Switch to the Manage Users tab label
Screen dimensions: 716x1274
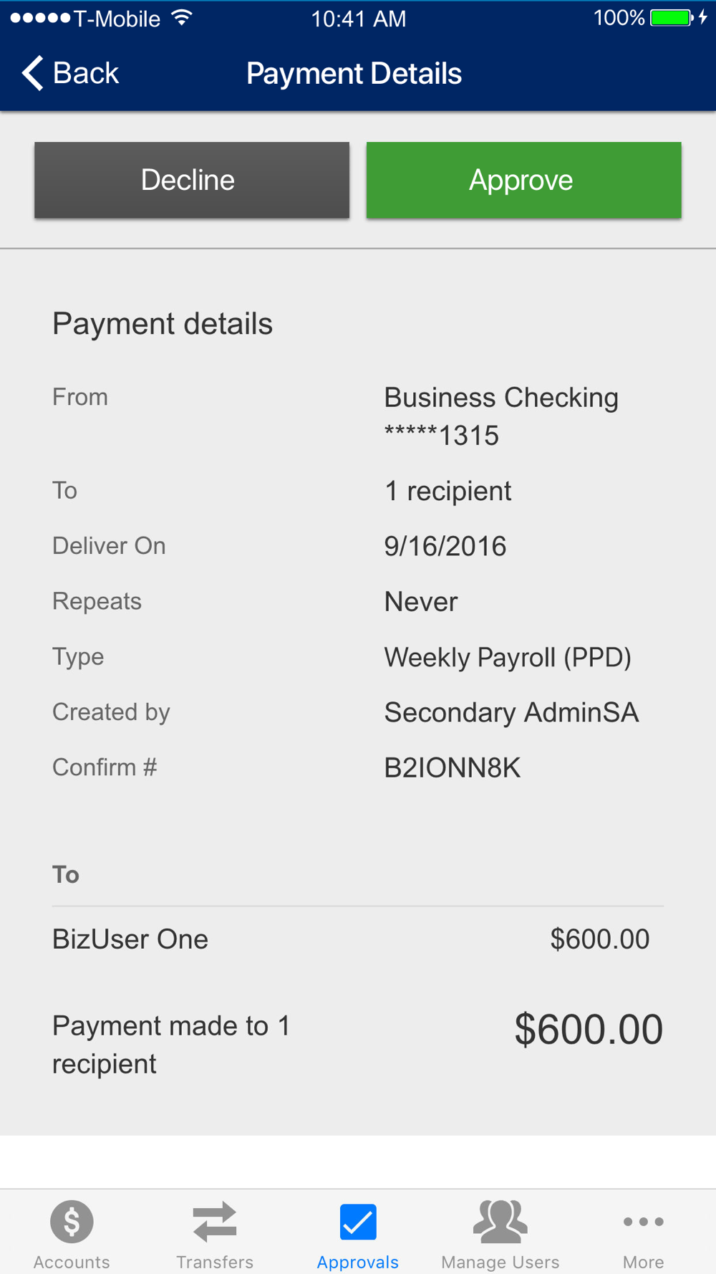[500, 1262]
